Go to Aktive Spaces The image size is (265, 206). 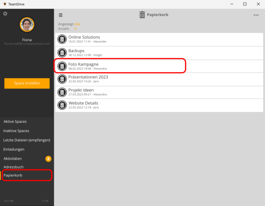tap(15, 121)
